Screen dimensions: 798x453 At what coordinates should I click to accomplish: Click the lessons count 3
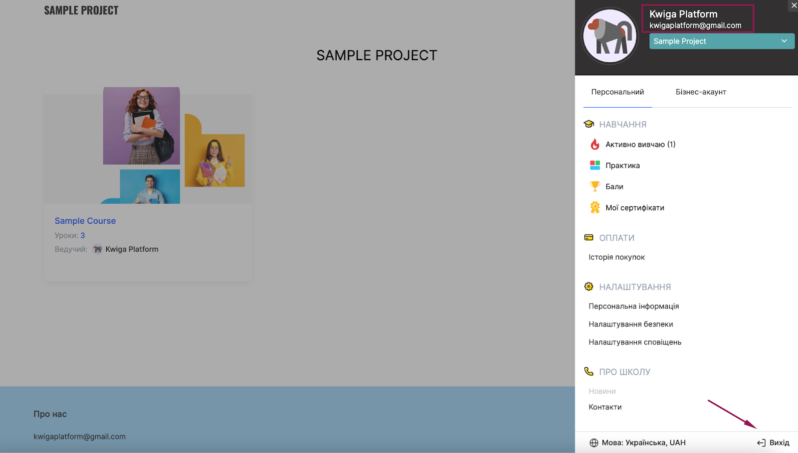83,235
